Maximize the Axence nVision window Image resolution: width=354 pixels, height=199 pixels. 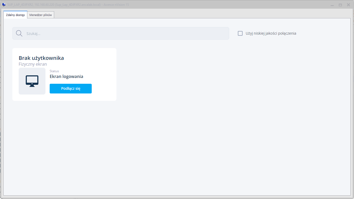coord(340,5)
